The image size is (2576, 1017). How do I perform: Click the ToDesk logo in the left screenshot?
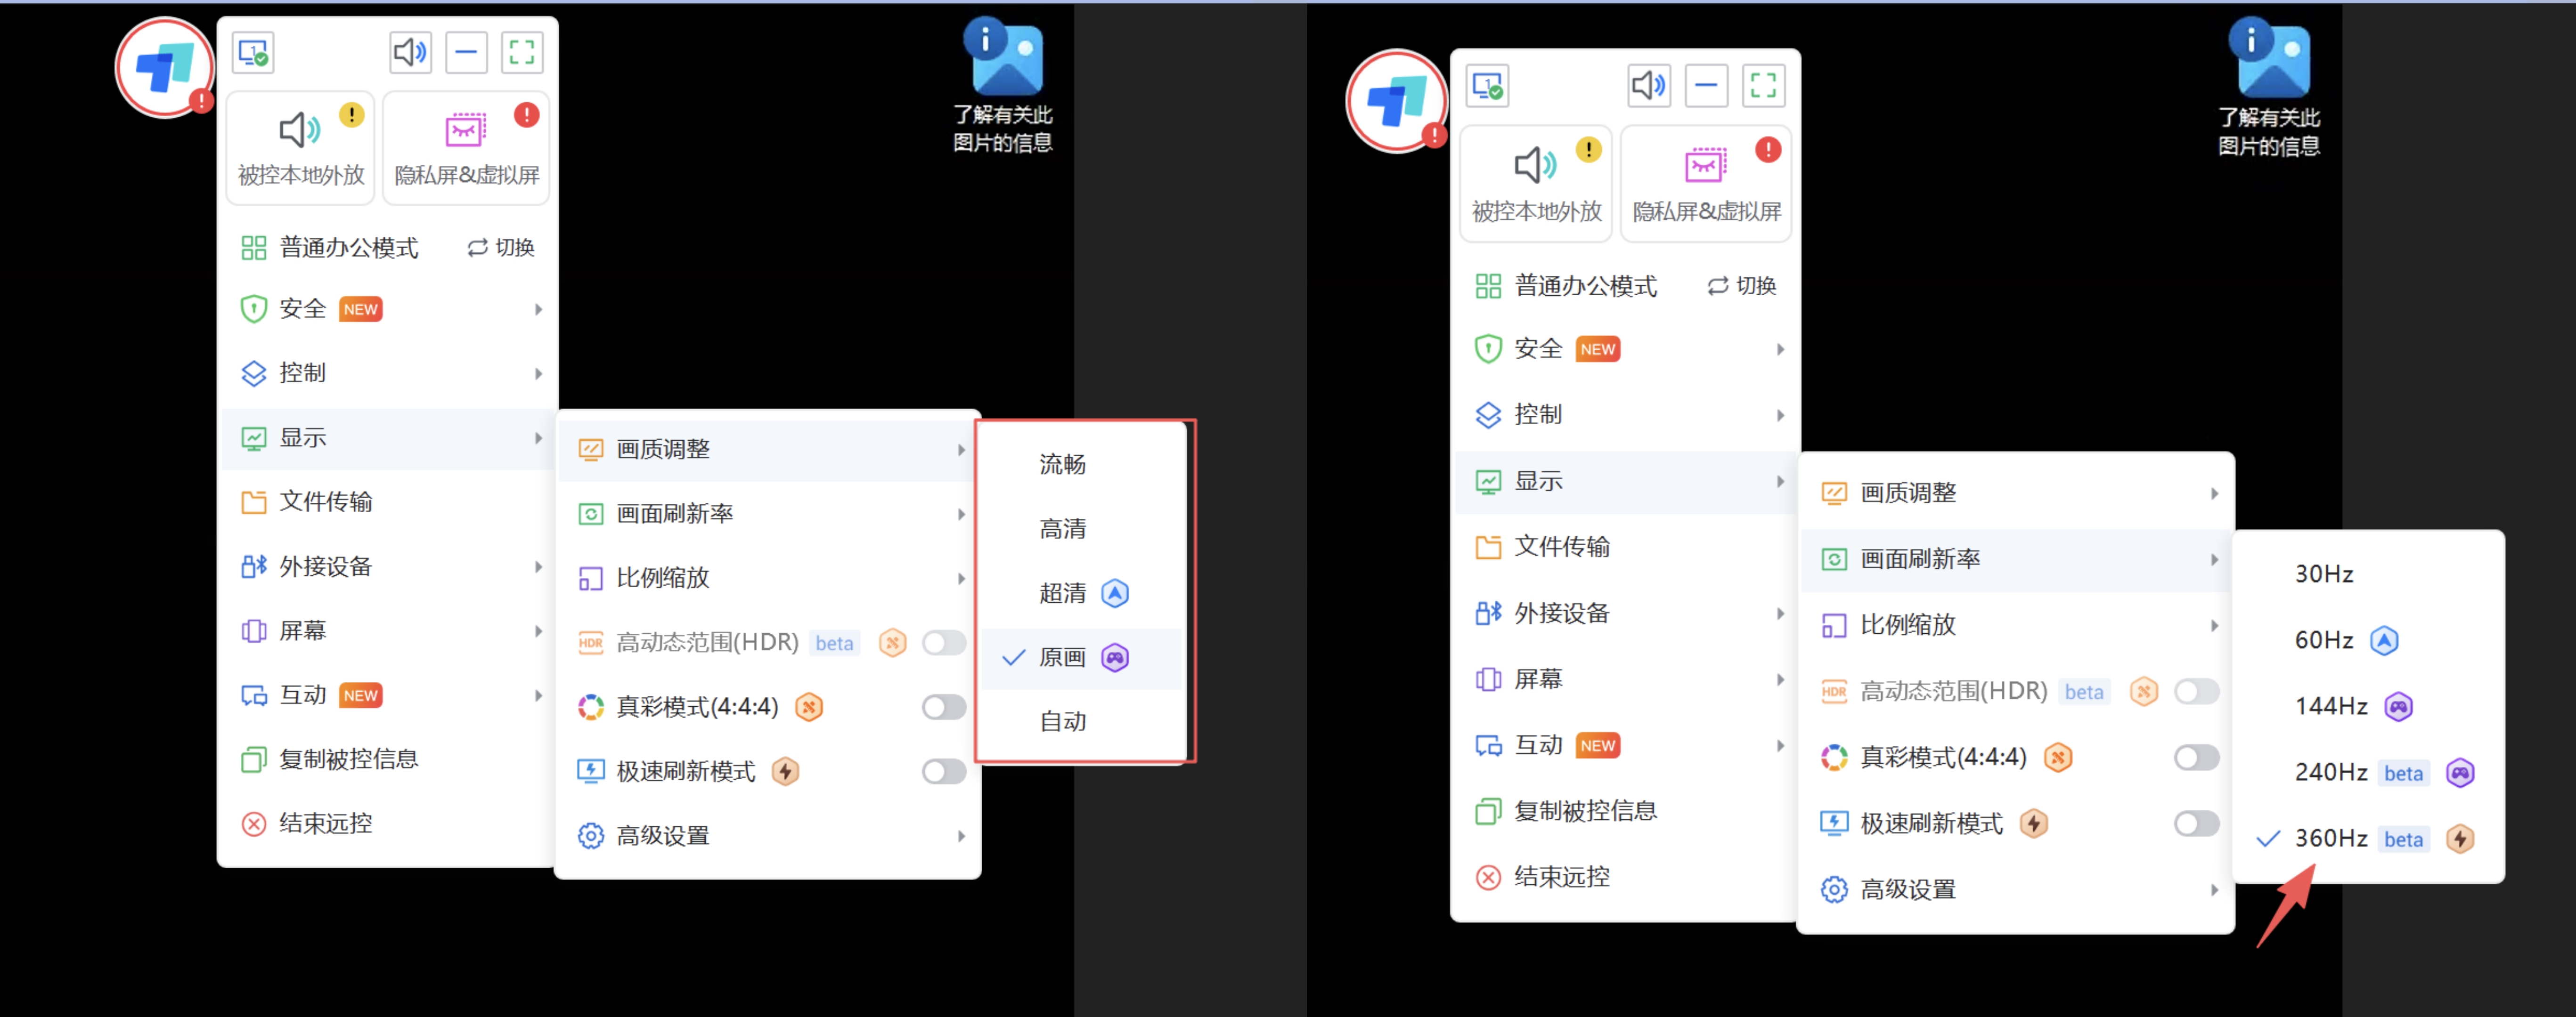pos(165,68)
